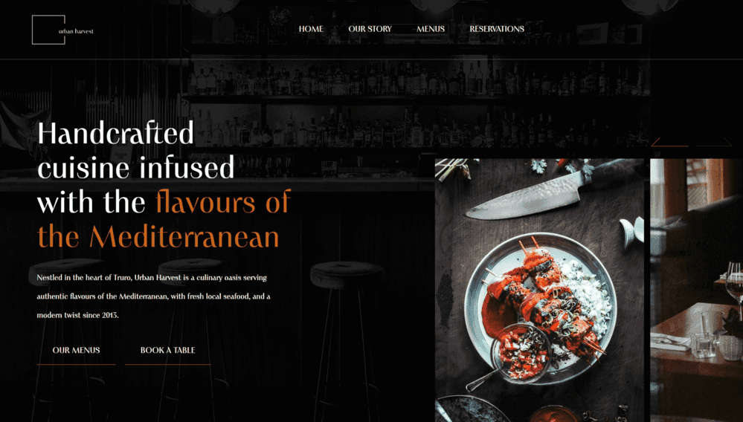Click the 'cuisine infused' heading line
The height and width of the screenshot is (422, 743).
pos(135,167)
